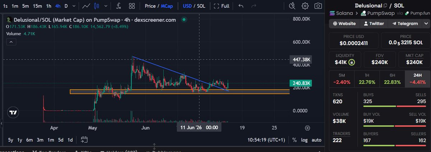
Task: Show the 6H stats tab
Action: coord(392,79)
